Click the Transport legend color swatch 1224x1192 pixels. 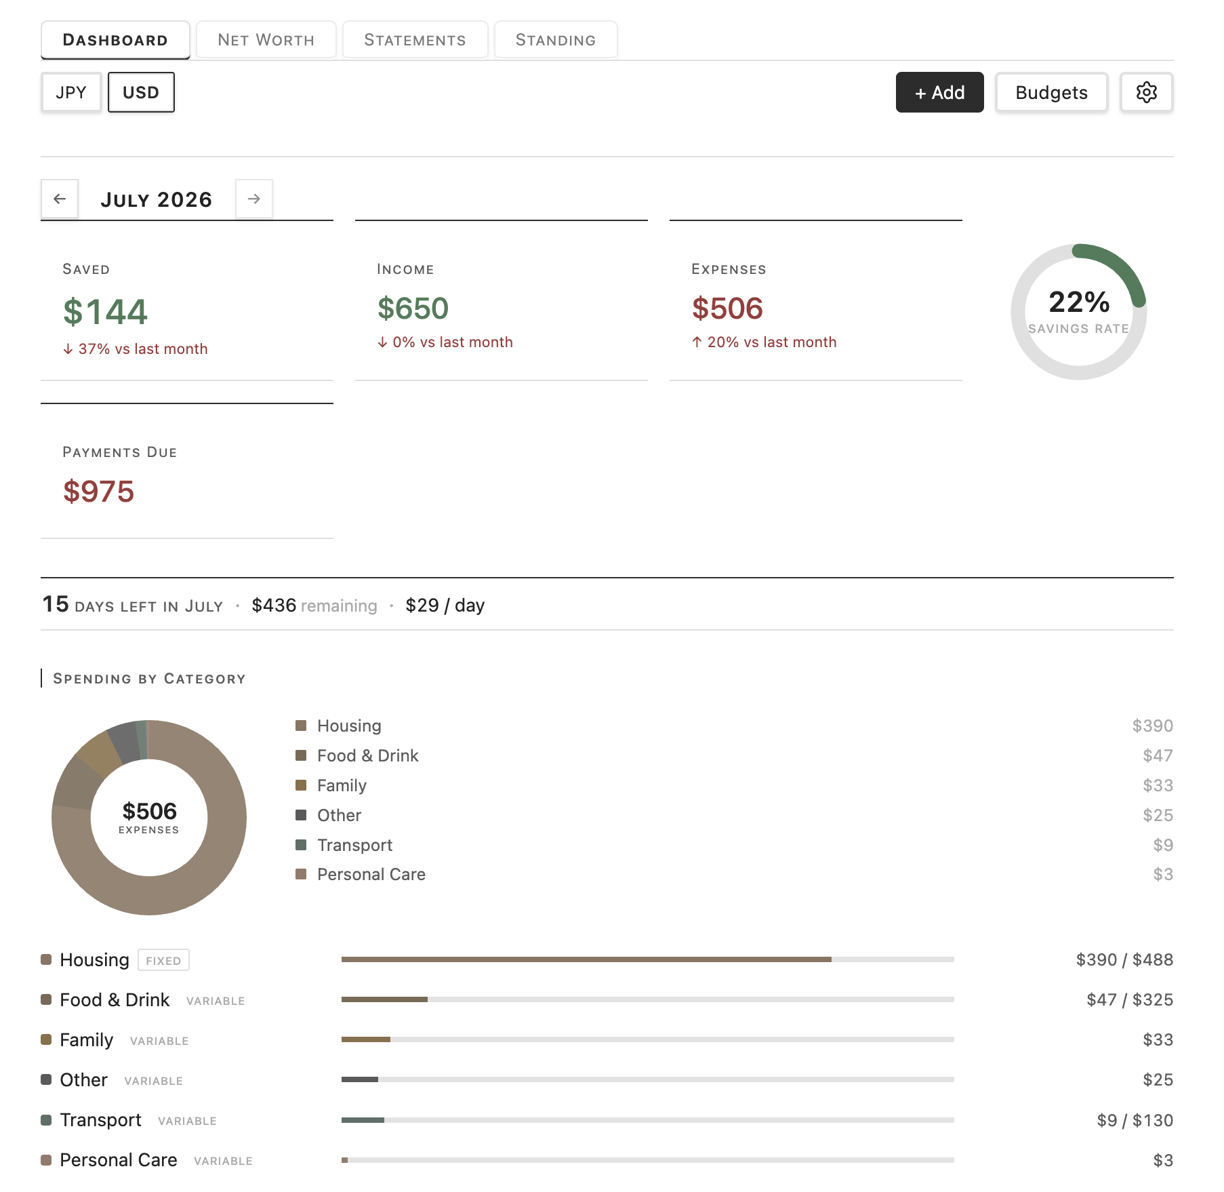point(301,845)
